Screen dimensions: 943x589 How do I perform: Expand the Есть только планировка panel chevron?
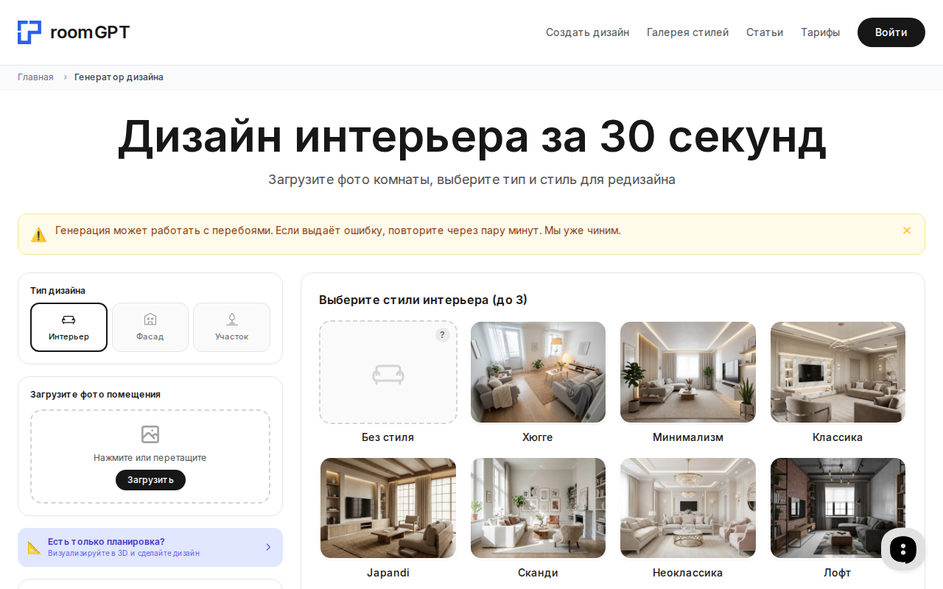point(268,547)
